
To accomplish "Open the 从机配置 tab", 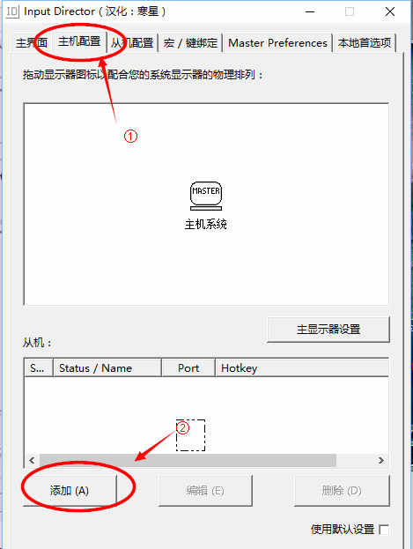I will (x=132, y=43).
